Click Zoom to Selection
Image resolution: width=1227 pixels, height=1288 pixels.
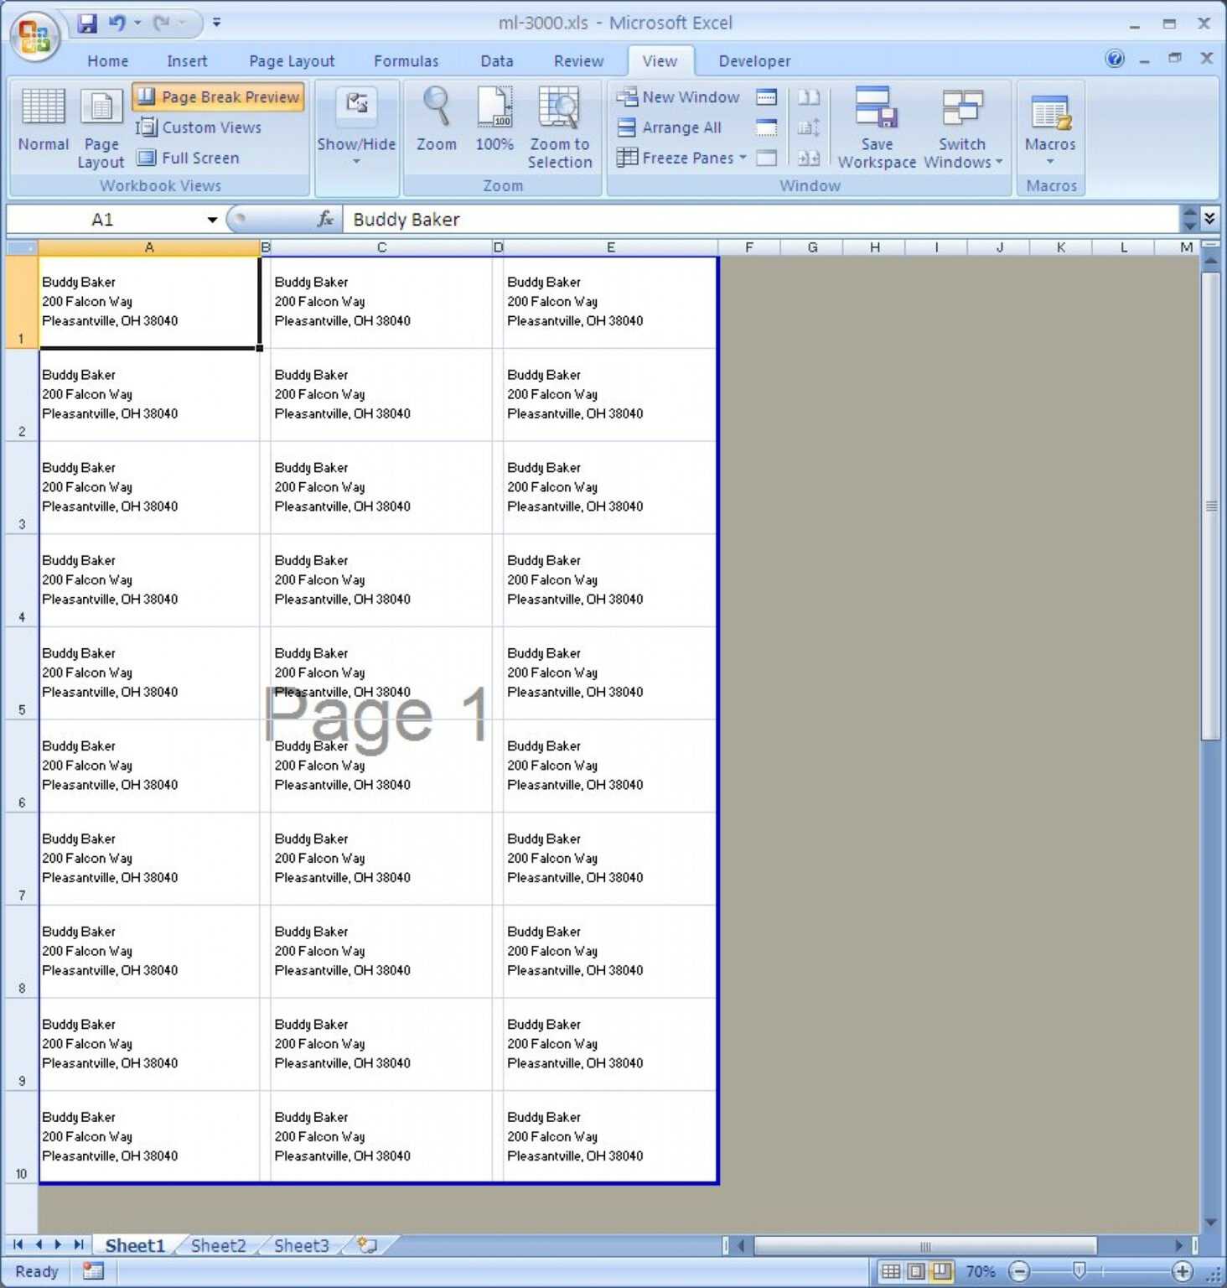[x=559, y=127]
